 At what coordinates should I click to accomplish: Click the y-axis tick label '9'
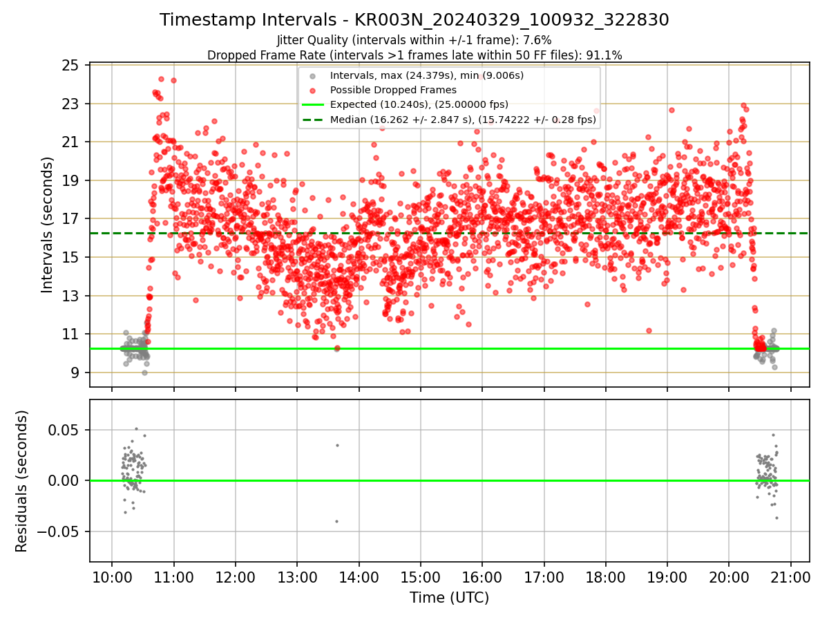click(77, 373)
